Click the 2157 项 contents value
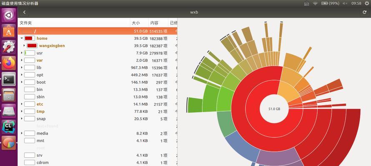This screenshot has height=166, width=371. click(x=160, y=104)
